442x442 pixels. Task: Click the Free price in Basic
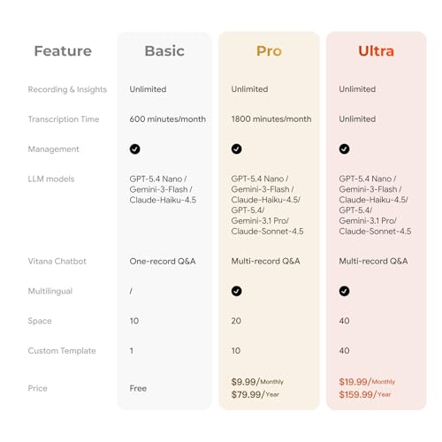[x=138, y=388]
